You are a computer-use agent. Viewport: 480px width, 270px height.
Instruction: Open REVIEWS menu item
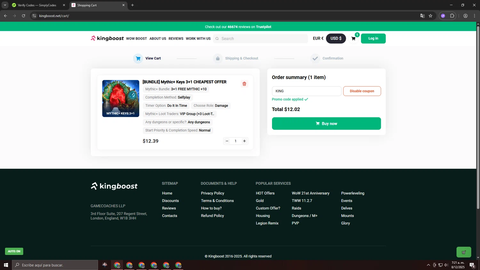click(x=176, y=39)
